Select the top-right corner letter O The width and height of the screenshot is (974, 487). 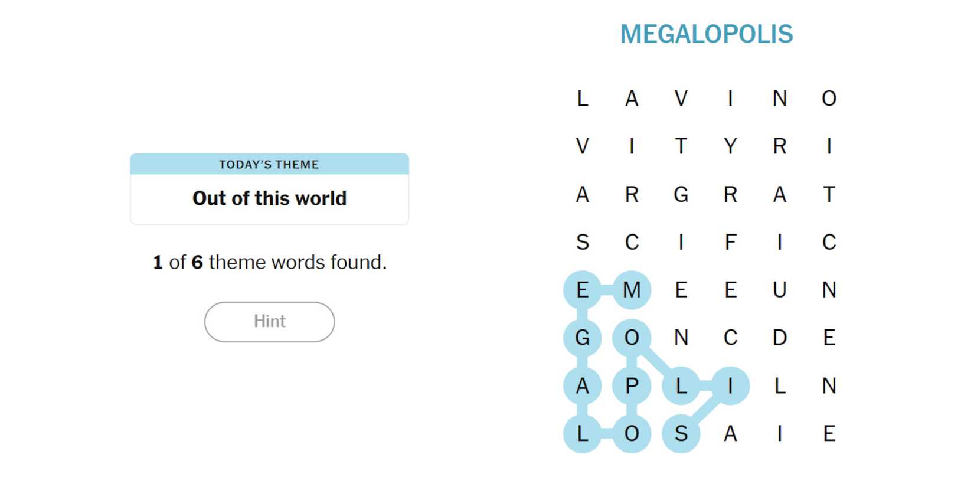(829, 98)
